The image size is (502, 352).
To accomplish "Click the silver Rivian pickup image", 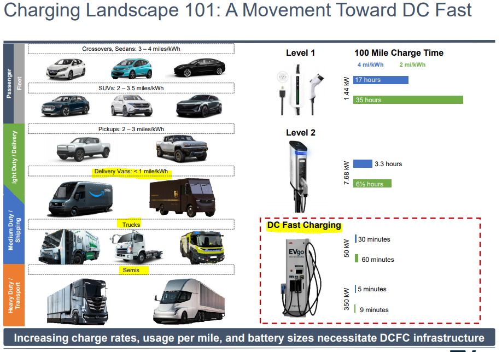I will 84,149.
